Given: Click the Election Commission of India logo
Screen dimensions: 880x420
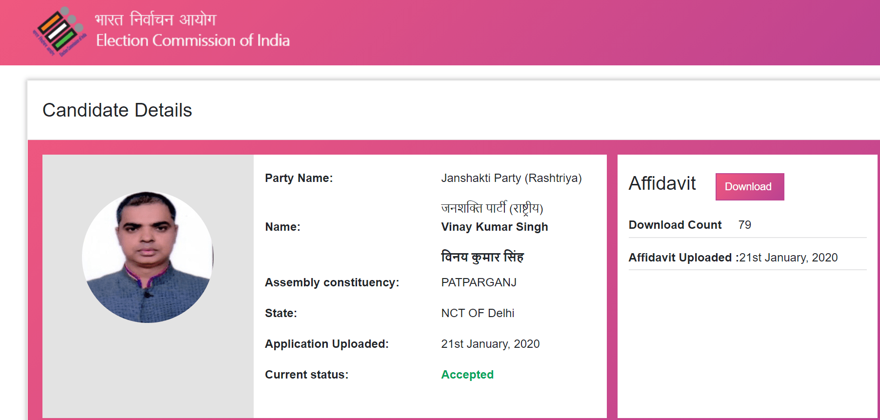Looking at the screenshot, I should (60, 32).
